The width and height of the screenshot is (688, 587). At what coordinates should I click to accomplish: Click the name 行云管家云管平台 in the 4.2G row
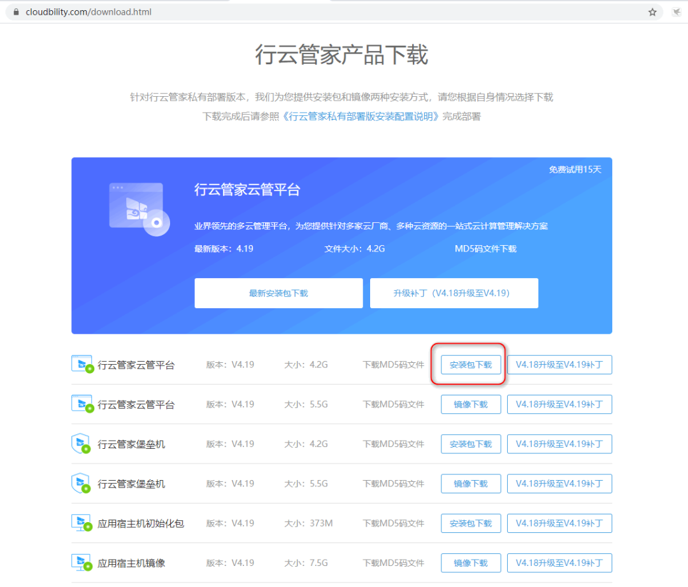(136, 365)
